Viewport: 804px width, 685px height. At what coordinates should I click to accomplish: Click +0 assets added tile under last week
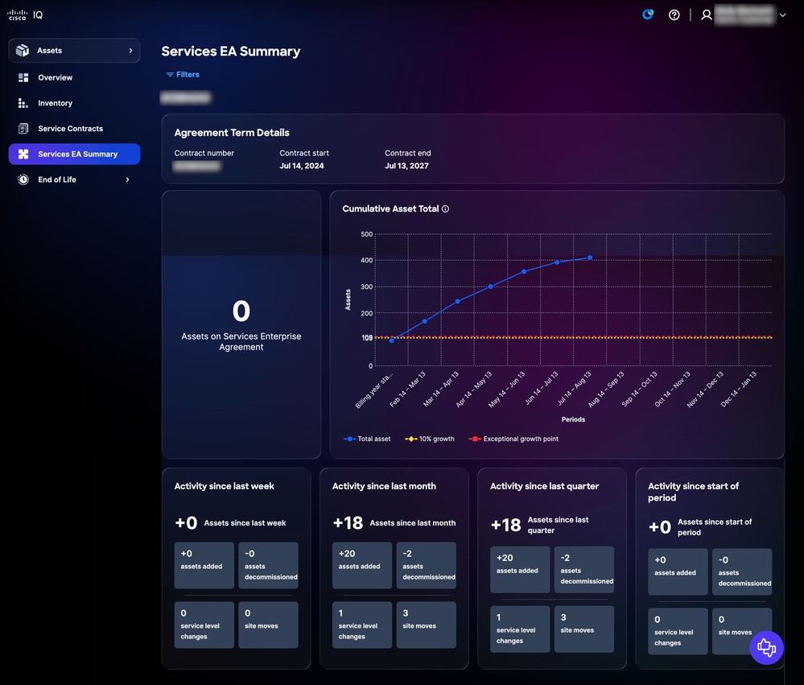[204, 566]
